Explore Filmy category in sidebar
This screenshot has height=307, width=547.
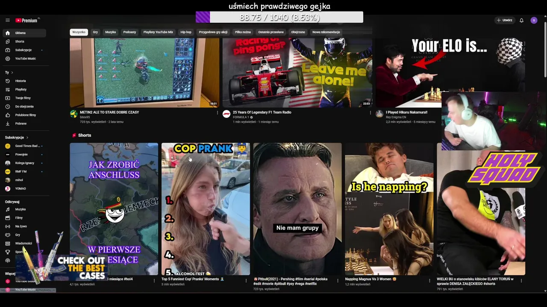[24, 218]
